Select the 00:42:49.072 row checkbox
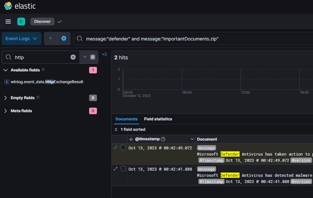Viewport: 313px width, 198px height. tap(123, 147)
